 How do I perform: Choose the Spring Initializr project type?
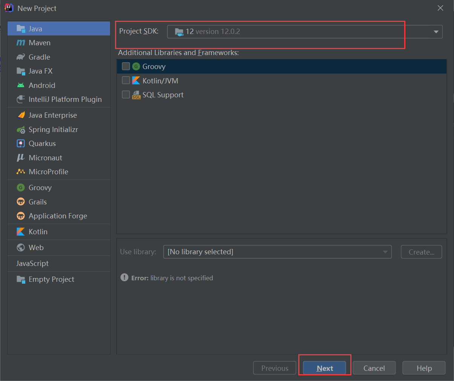(x=59, y=129)
